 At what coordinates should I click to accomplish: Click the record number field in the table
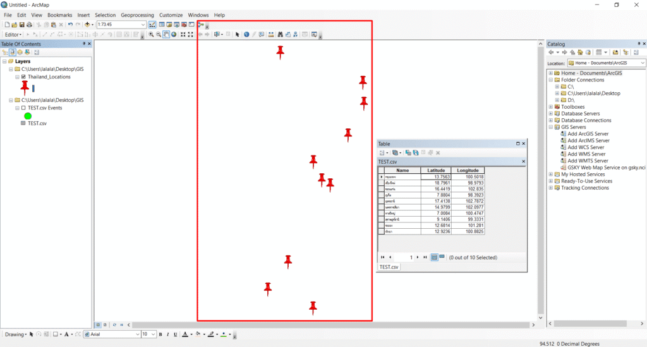(x=404, y=257)
